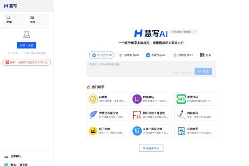This screenshot has height=166, width=249.
Task: Click the 马上注册 hint text in sidebar
Action: coord(27,53)
